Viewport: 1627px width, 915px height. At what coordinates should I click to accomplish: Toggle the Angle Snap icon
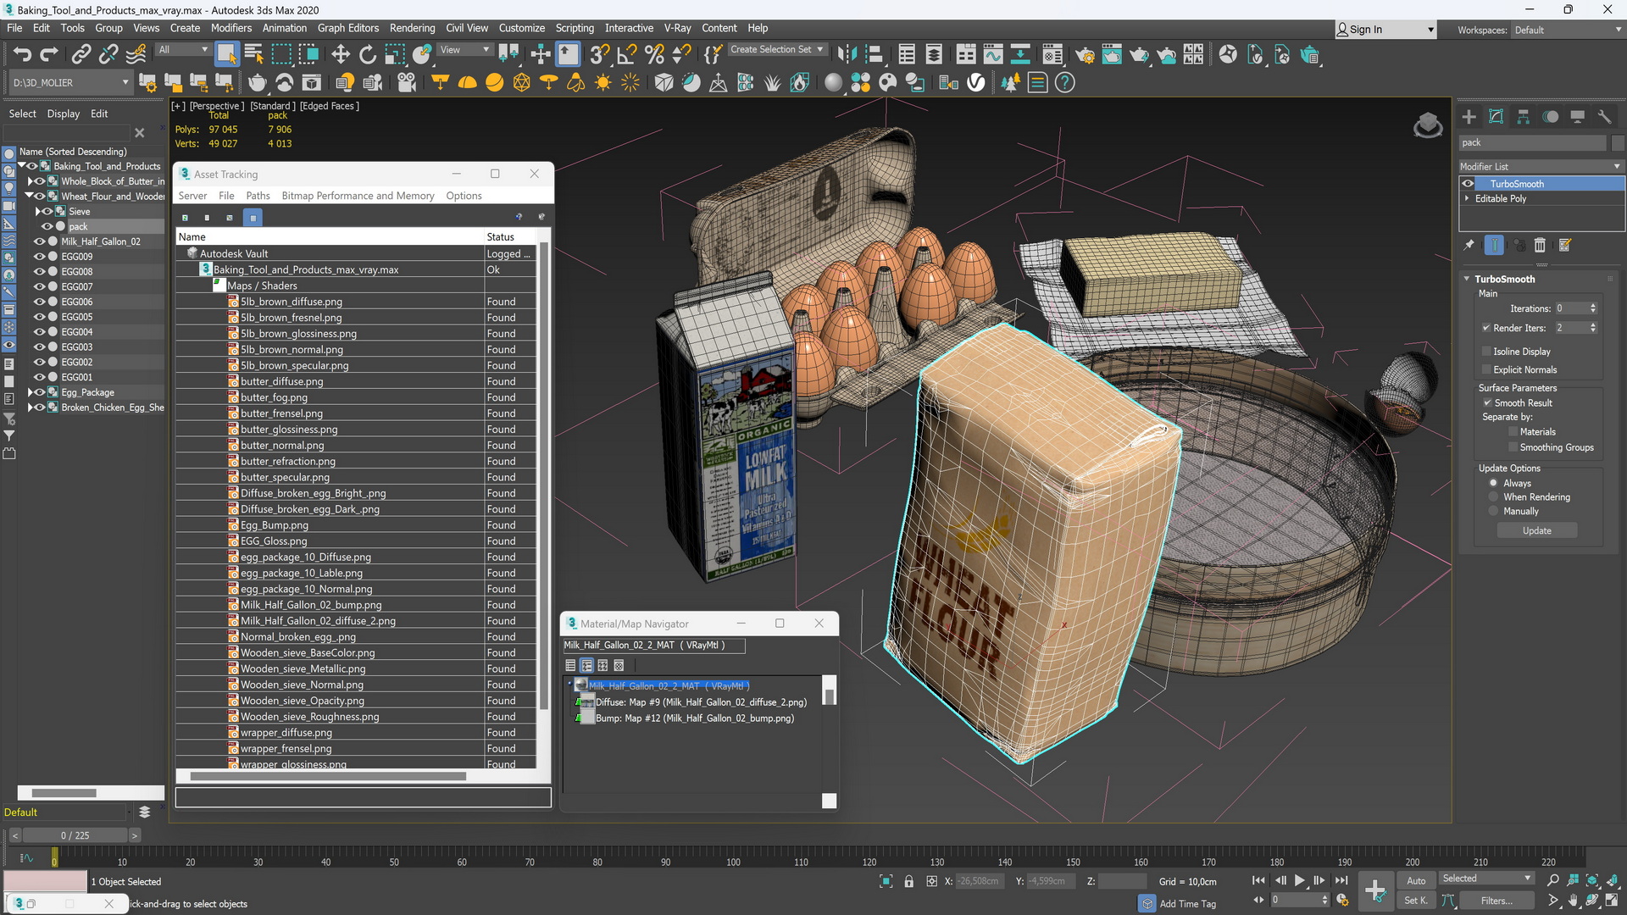627,55
